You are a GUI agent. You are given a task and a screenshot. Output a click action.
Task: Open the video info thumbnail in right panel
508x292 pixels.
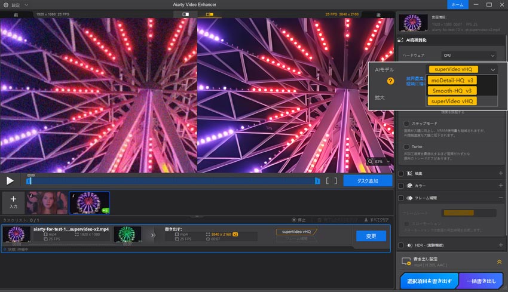click(x=413, y=23)
